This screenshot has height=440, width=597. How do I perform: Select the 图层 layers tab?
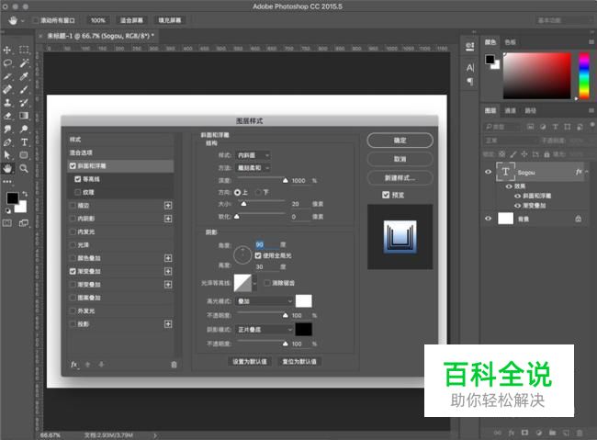click(x=490, y=111)
